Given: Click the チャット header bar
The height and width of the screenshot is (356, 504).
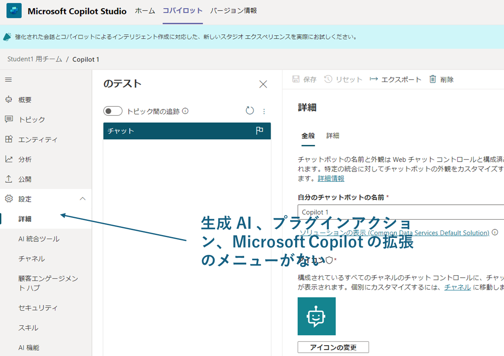Looking at the screenshot, I should click(187, 131).
